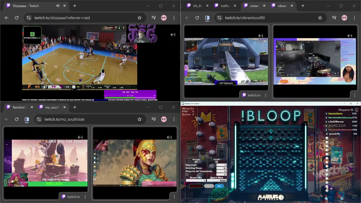This screenshot has width=361, height=203.
Task: Open the split-pane twitch.tv options menu, bottom-left window
Action: pos(85,197)
